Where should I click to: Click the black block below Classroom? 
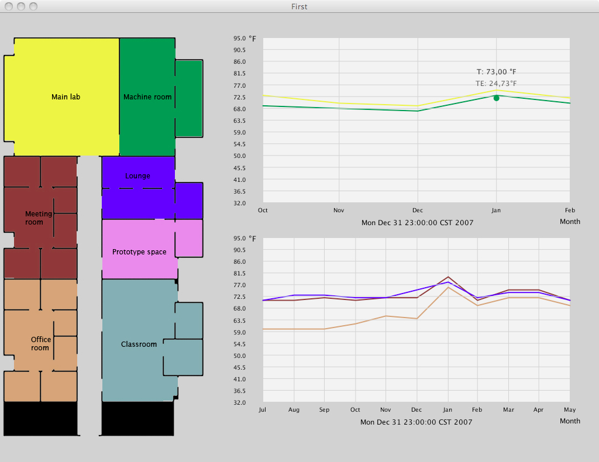[x=138, y=419]
